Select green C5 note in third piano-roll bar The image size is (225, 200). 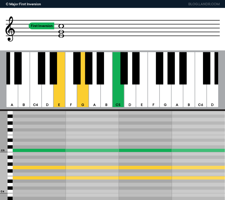coord(145,150)
